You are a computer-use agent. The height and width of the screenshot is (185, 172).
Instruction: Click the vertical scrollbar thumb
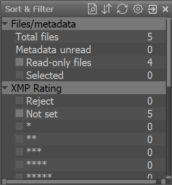click(169, 52)
